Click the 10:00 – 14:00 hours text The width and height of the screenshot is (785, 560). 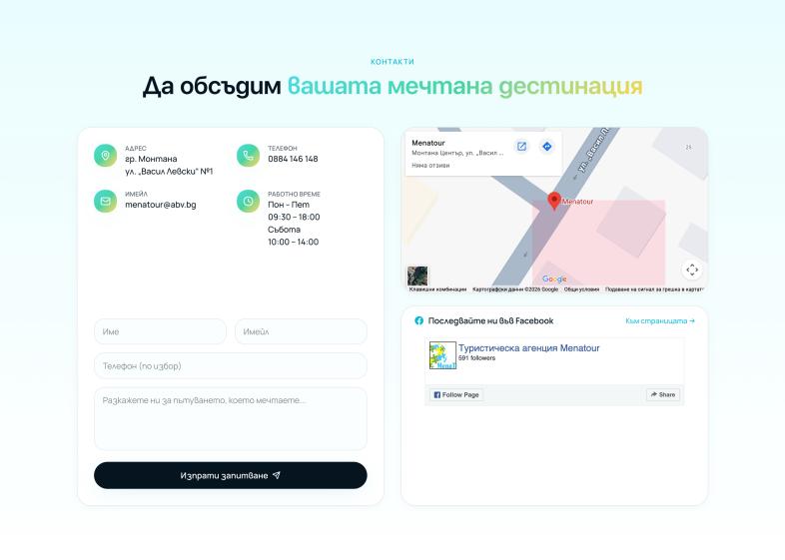tap(294, 242)
